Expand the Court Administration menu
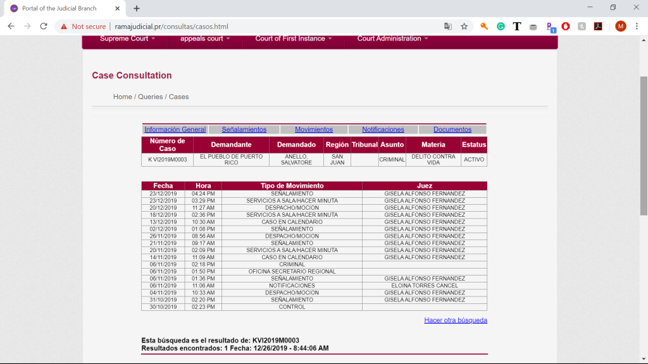Viewport: 648px width, 364px height. tap(392, 39)
